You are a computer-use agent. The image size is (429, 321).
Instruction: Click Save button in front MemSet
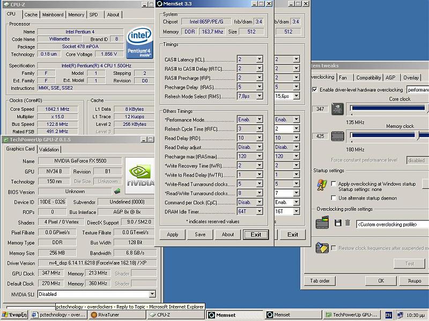pyautogui.click(x=200, y=234)
